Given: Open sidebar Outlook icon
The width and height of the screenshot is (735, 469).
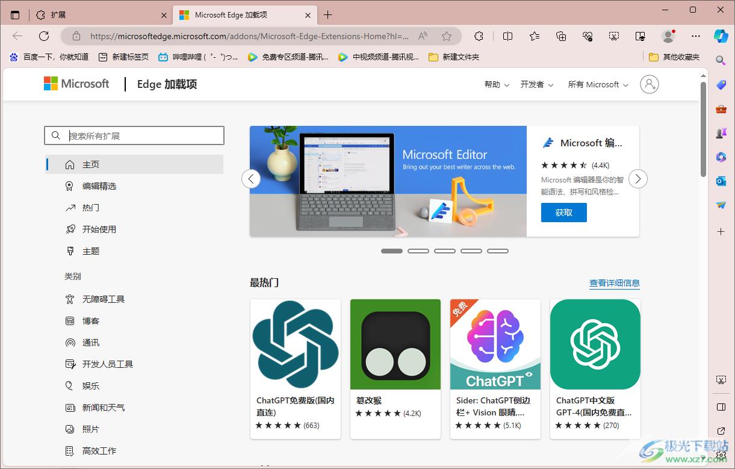Looking at the screenshot, I should (x=721, y=181).
